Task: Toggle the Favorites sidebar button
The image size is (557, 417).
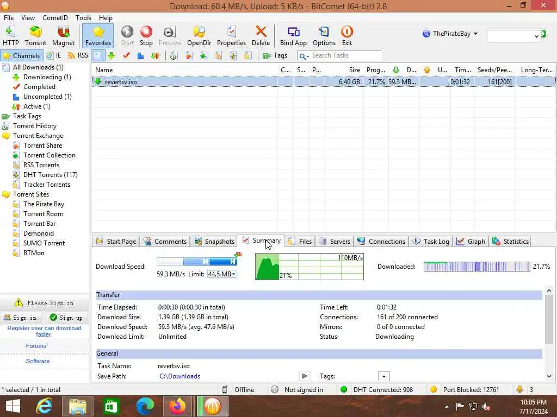Action: [x=98, y=36]
